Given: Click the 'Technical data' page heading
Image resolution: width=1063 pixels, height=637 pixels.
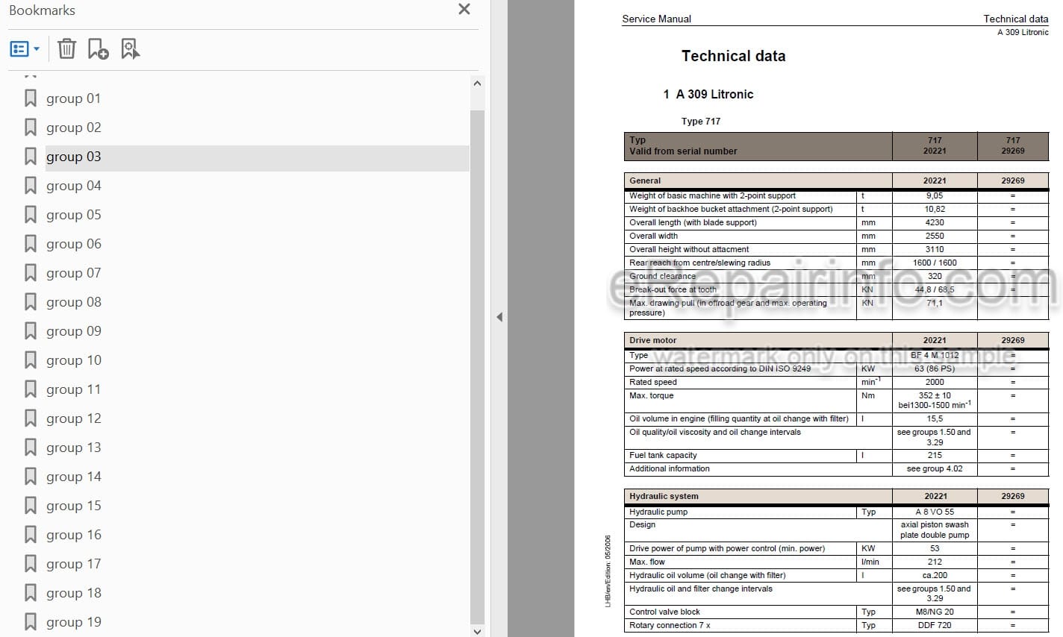Looking at the screenshot, I should click(x=733, y=56).
